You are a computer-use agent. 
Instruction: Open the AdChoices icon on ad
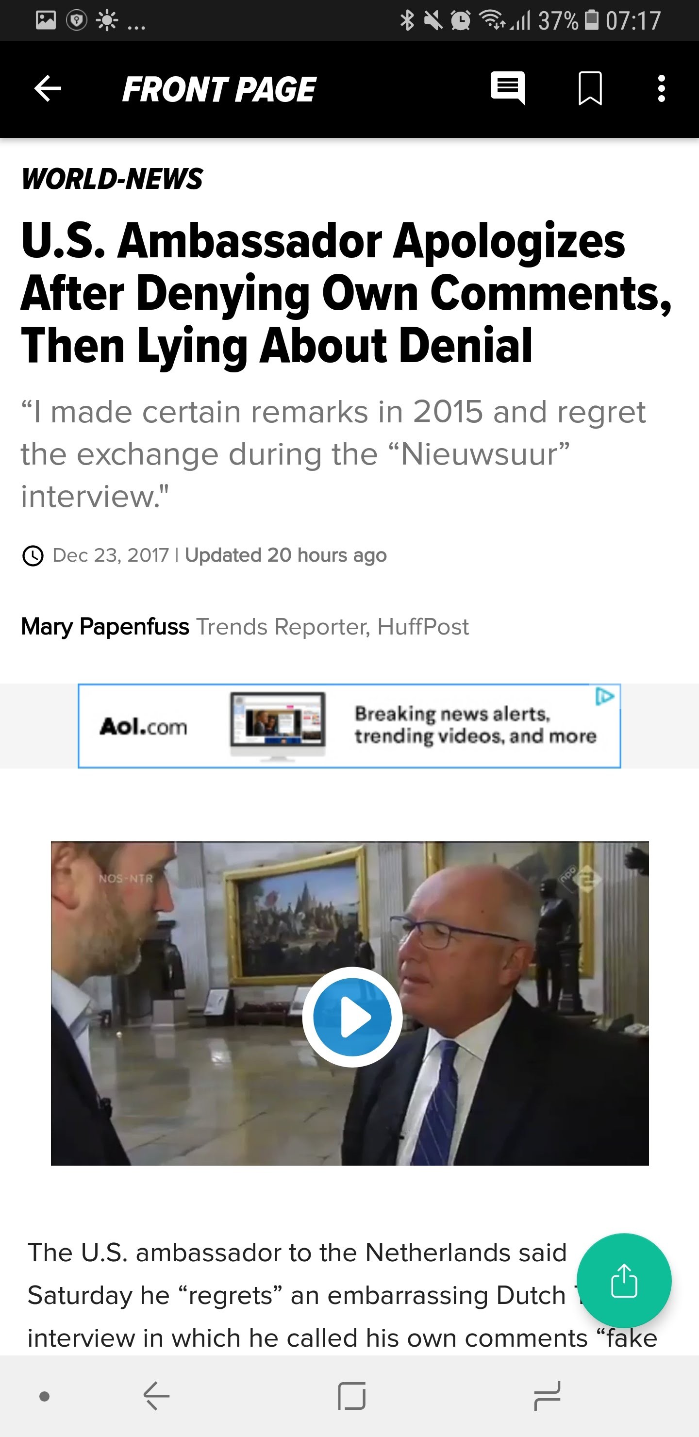(x=605, y=697)
